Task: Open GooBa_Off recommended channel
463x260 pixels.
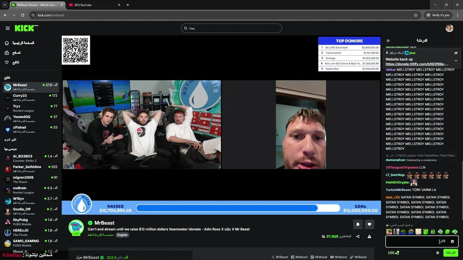Action: 31,211
